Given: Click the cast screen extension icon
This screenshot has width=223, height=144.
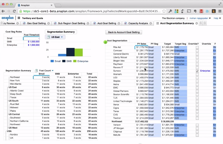Looking at the screenshot, I should click(x=189, y=11).
